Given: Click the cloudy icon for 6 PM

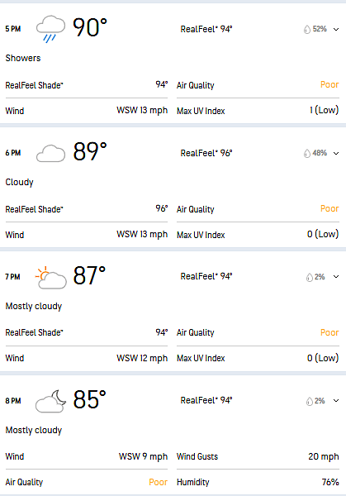Looking at the screenshot, I should pos(50,154).
